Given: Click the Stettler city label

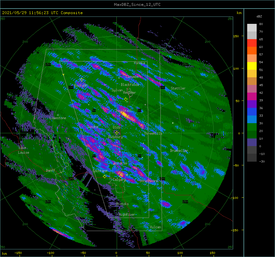Looking at the screenshot, I should coord(178,88).
